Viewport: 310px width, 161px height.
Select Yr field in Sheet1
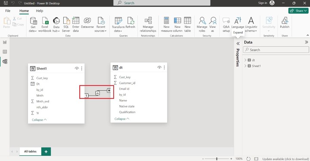pos(38,113)
